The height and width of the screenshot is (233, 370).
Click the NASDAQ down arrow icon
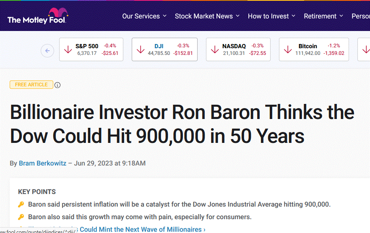tap(215, 49)
